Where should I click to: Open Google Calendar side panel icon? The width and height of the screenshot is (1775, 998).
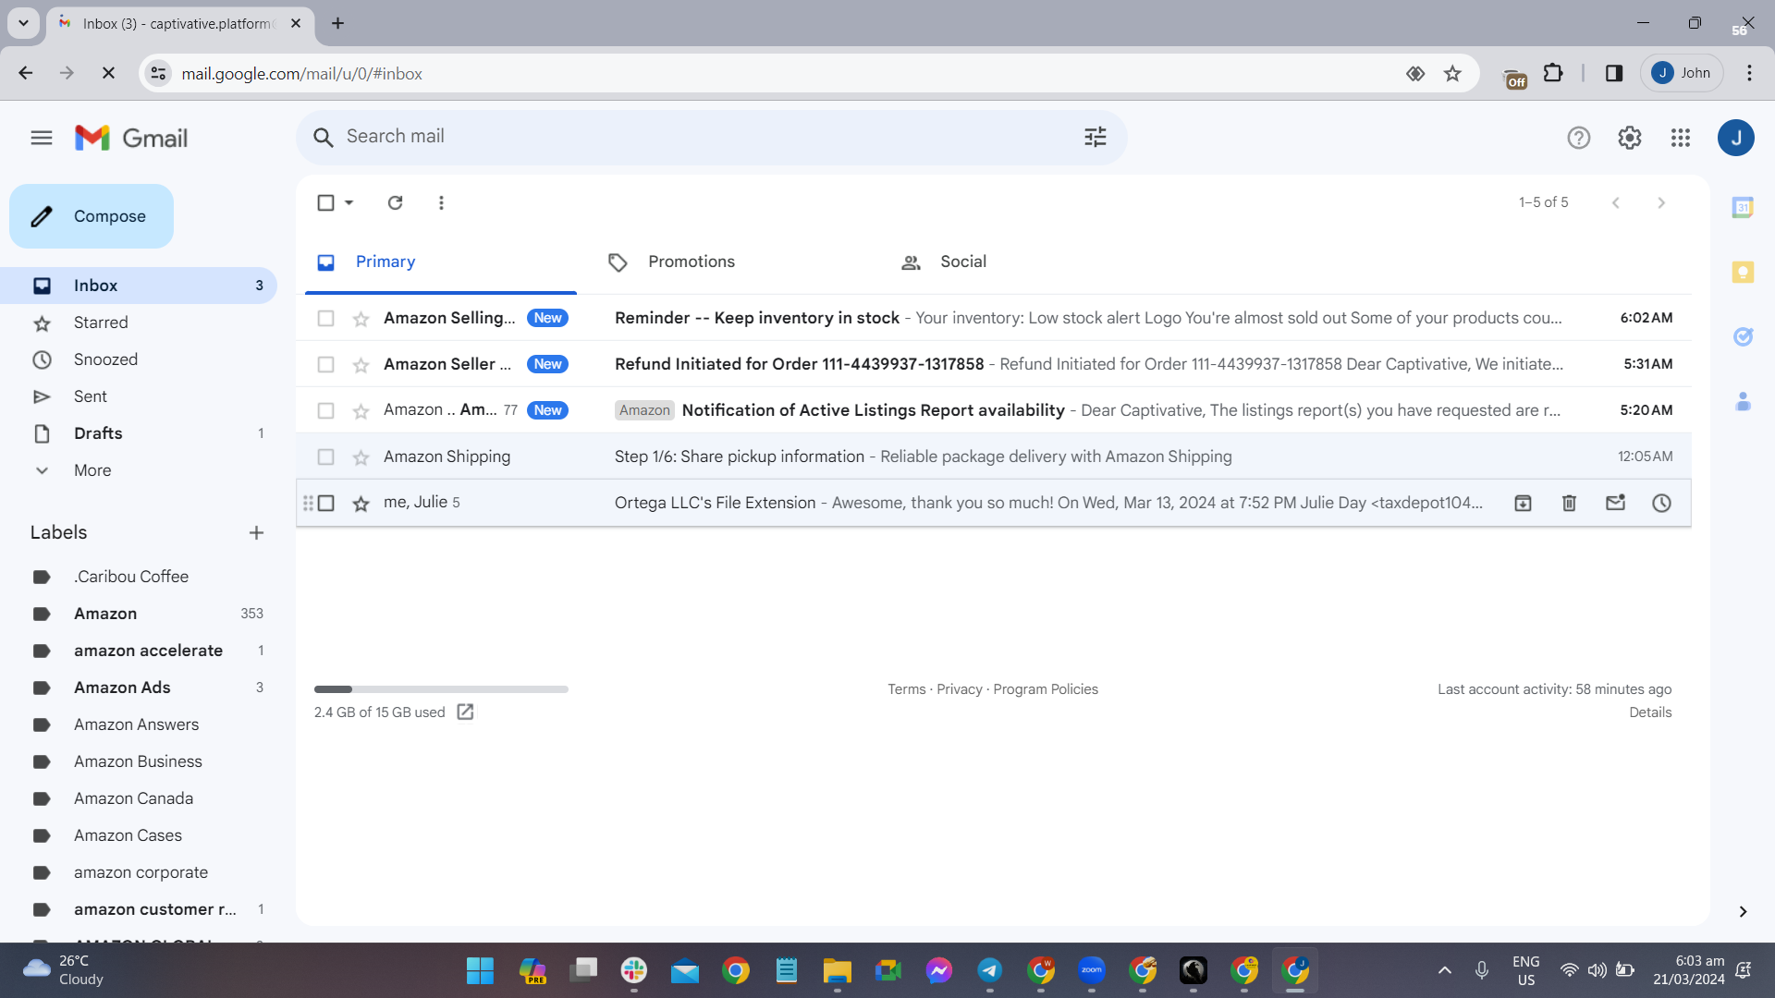click(x=1743, y=207)
